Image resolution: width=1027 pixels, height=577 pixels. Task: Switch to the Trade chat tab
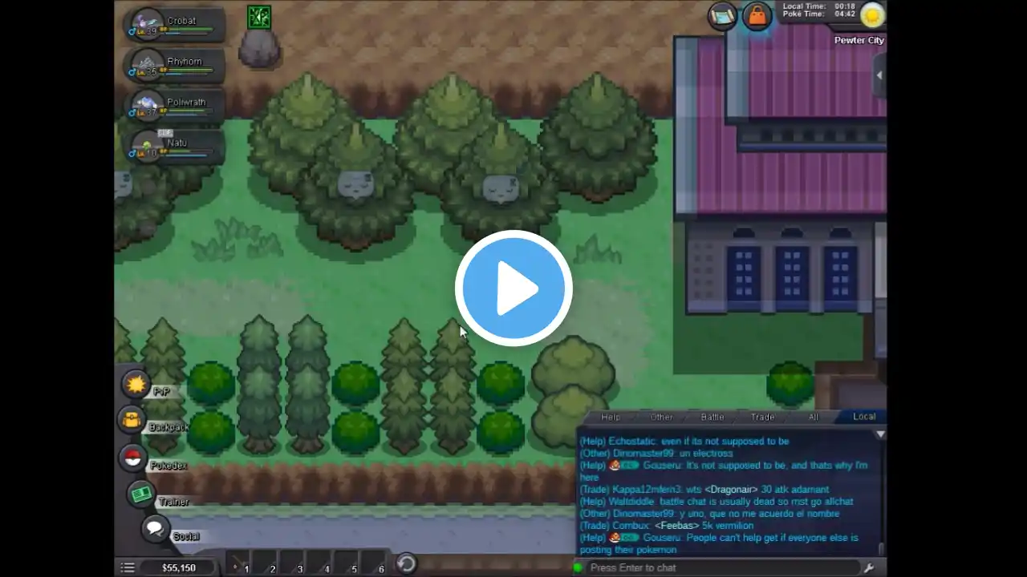tap(762, 417)
